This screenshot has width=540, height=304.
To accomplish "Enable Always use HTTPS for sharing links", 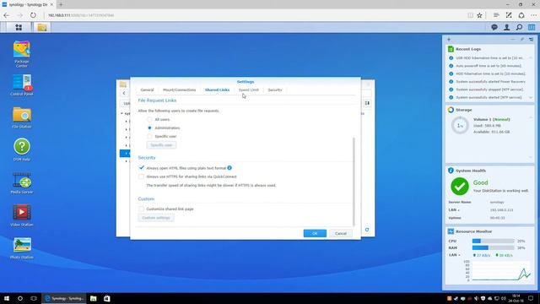I will pyautogui.click(x=141, y=176).
